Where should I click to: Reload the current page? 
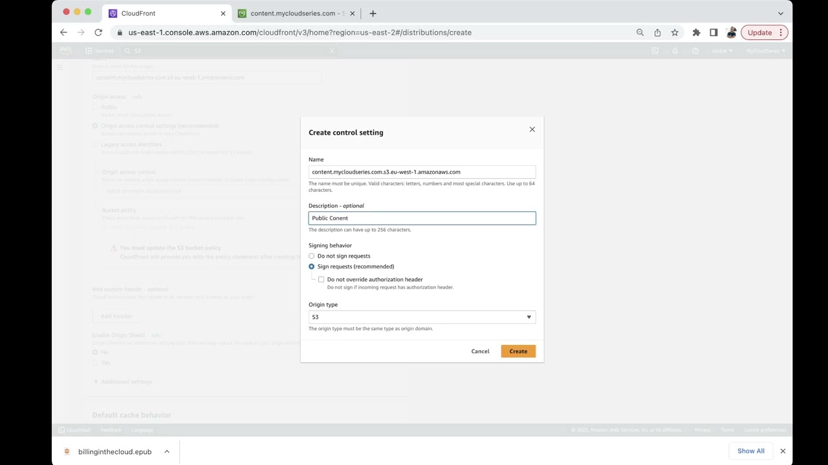tap(98, 32)
